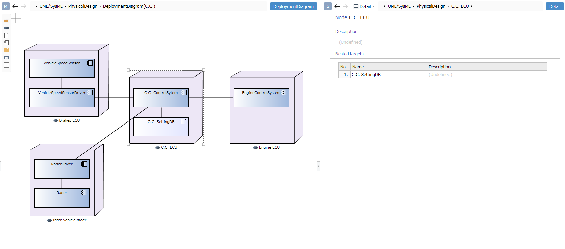Expand arrow before PhysicalDesign in detail breadcrumb

[x=413, y=6]
